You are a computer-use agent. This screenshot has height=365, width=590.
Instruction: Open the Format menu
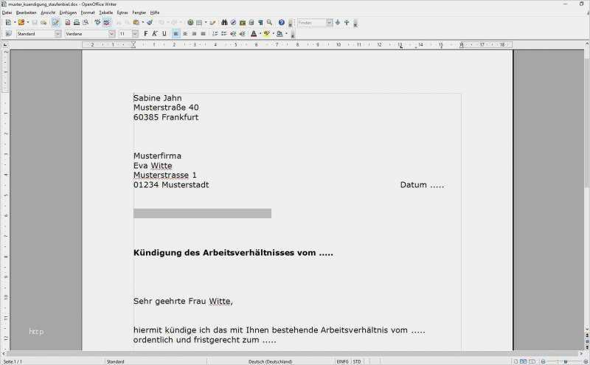(88, 13)
